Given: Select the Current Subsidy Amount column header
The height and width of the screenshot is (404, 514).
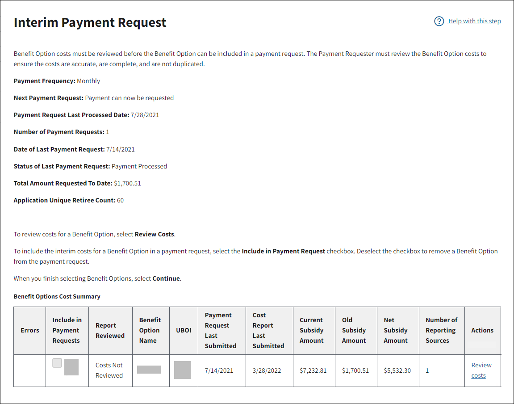Looking at the screenshot, I should pyautogui.click(x=312, y=330).
